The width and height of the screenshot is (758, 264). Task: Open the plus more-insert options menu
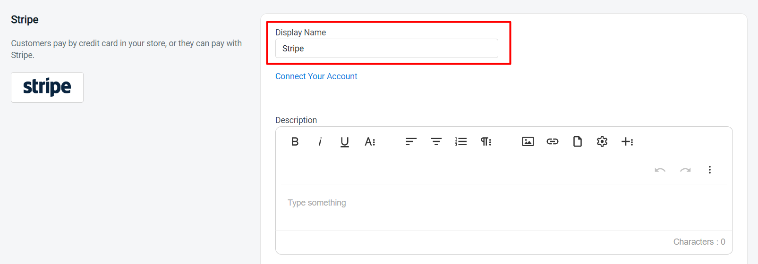pyautogui.click(x=627, y=141)
